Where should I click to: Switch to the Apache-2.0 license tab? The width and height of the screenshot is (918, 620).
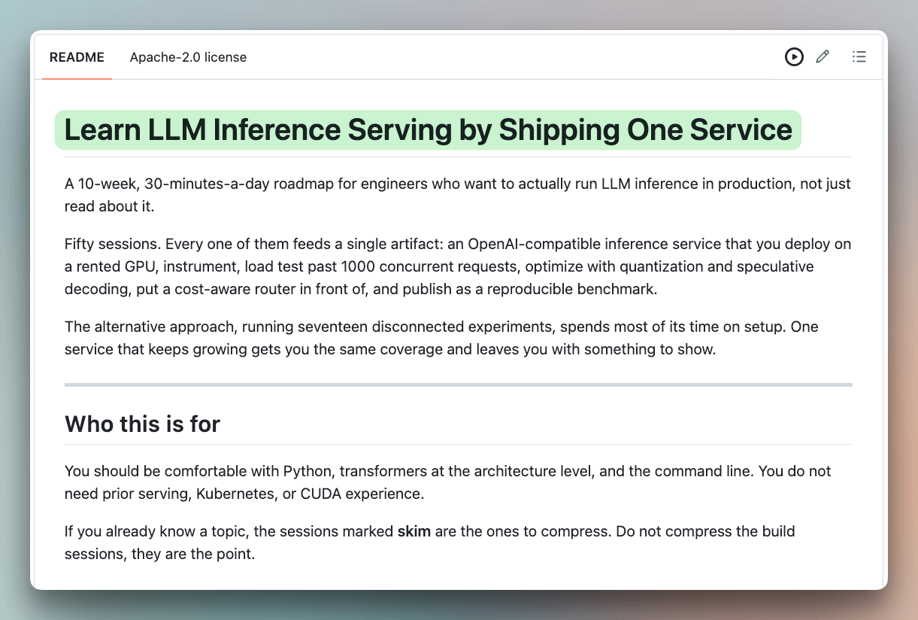coord(188,57)
